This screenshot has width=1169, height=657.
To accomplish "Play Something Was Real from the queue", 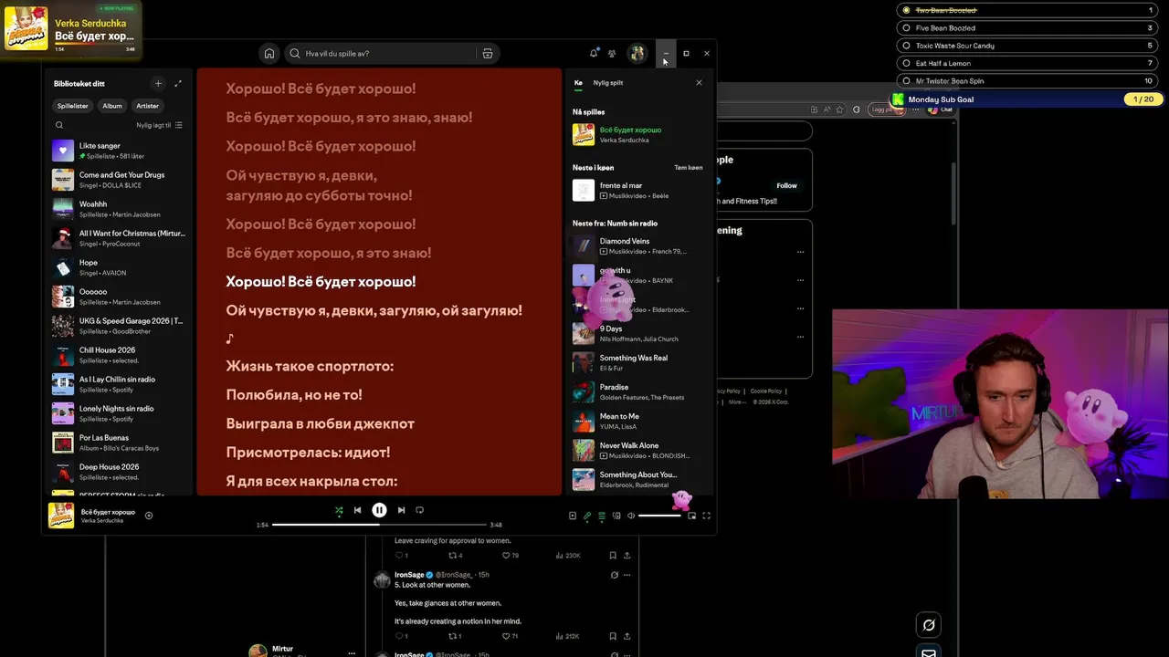I will [x=637, y=362].
